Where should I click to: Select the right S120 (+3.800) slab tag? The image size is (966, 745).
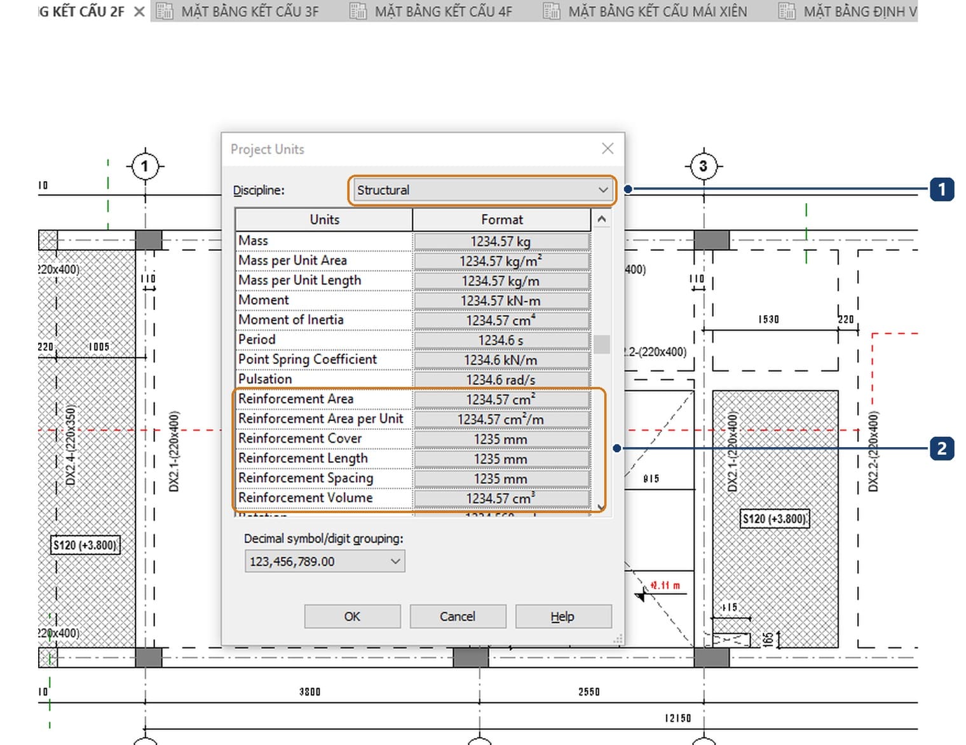click(x=775, y=519)
